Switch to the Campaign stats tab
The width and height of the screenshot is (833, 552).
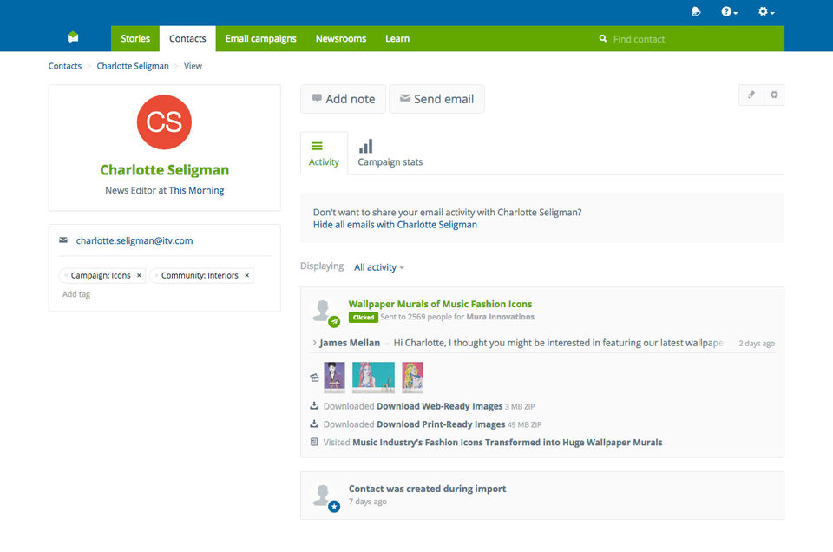[x=390, y=153]
